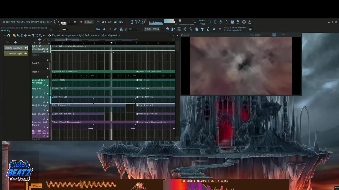Select the Draw pencil tool in playlist

point(14,35)
